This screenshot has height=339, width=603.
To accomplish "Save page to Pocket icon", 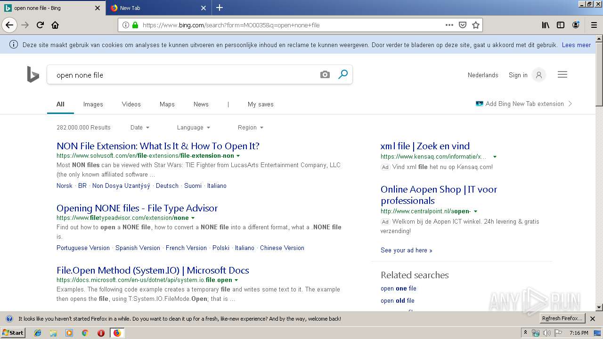I will click(x=463, y=25).
